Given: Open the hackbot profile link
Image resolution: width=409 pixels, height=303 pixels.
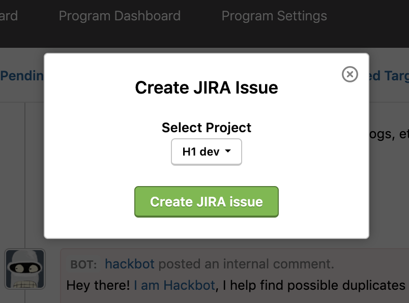Looking at the screenshot, I should (129, 264).
